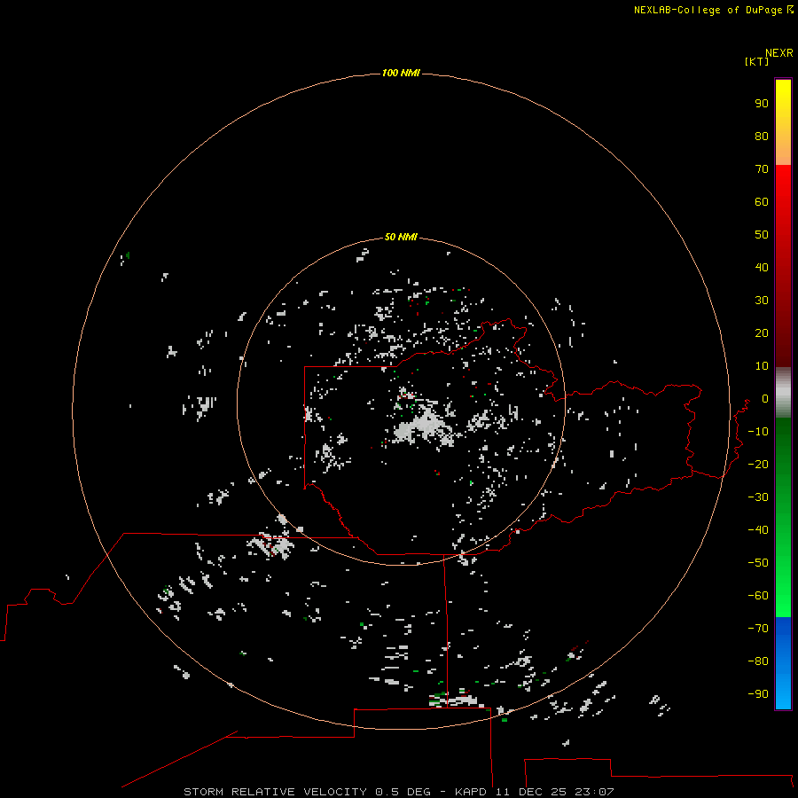This screenshot has height=798, width=798.
Task: Click the 50 value on the velocity scale
Action: coord(762,235)
